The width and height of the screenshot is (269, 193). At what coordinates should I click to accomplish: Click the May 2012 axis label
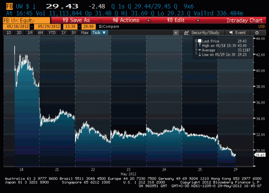tap(128, 174)
